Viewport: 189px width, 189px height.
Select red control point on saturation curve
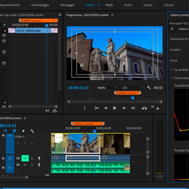pyautogui.click(x=174, y=115)
